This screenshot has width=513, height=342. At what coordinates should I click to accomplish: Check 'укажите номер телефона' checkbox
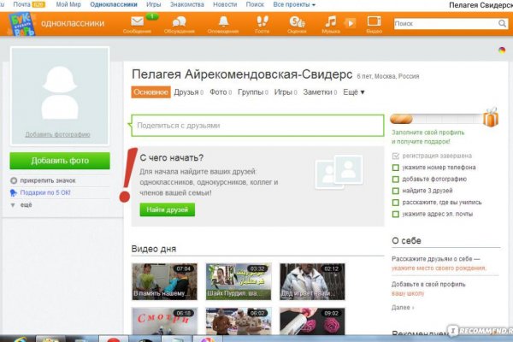click(x=395, y=168)
